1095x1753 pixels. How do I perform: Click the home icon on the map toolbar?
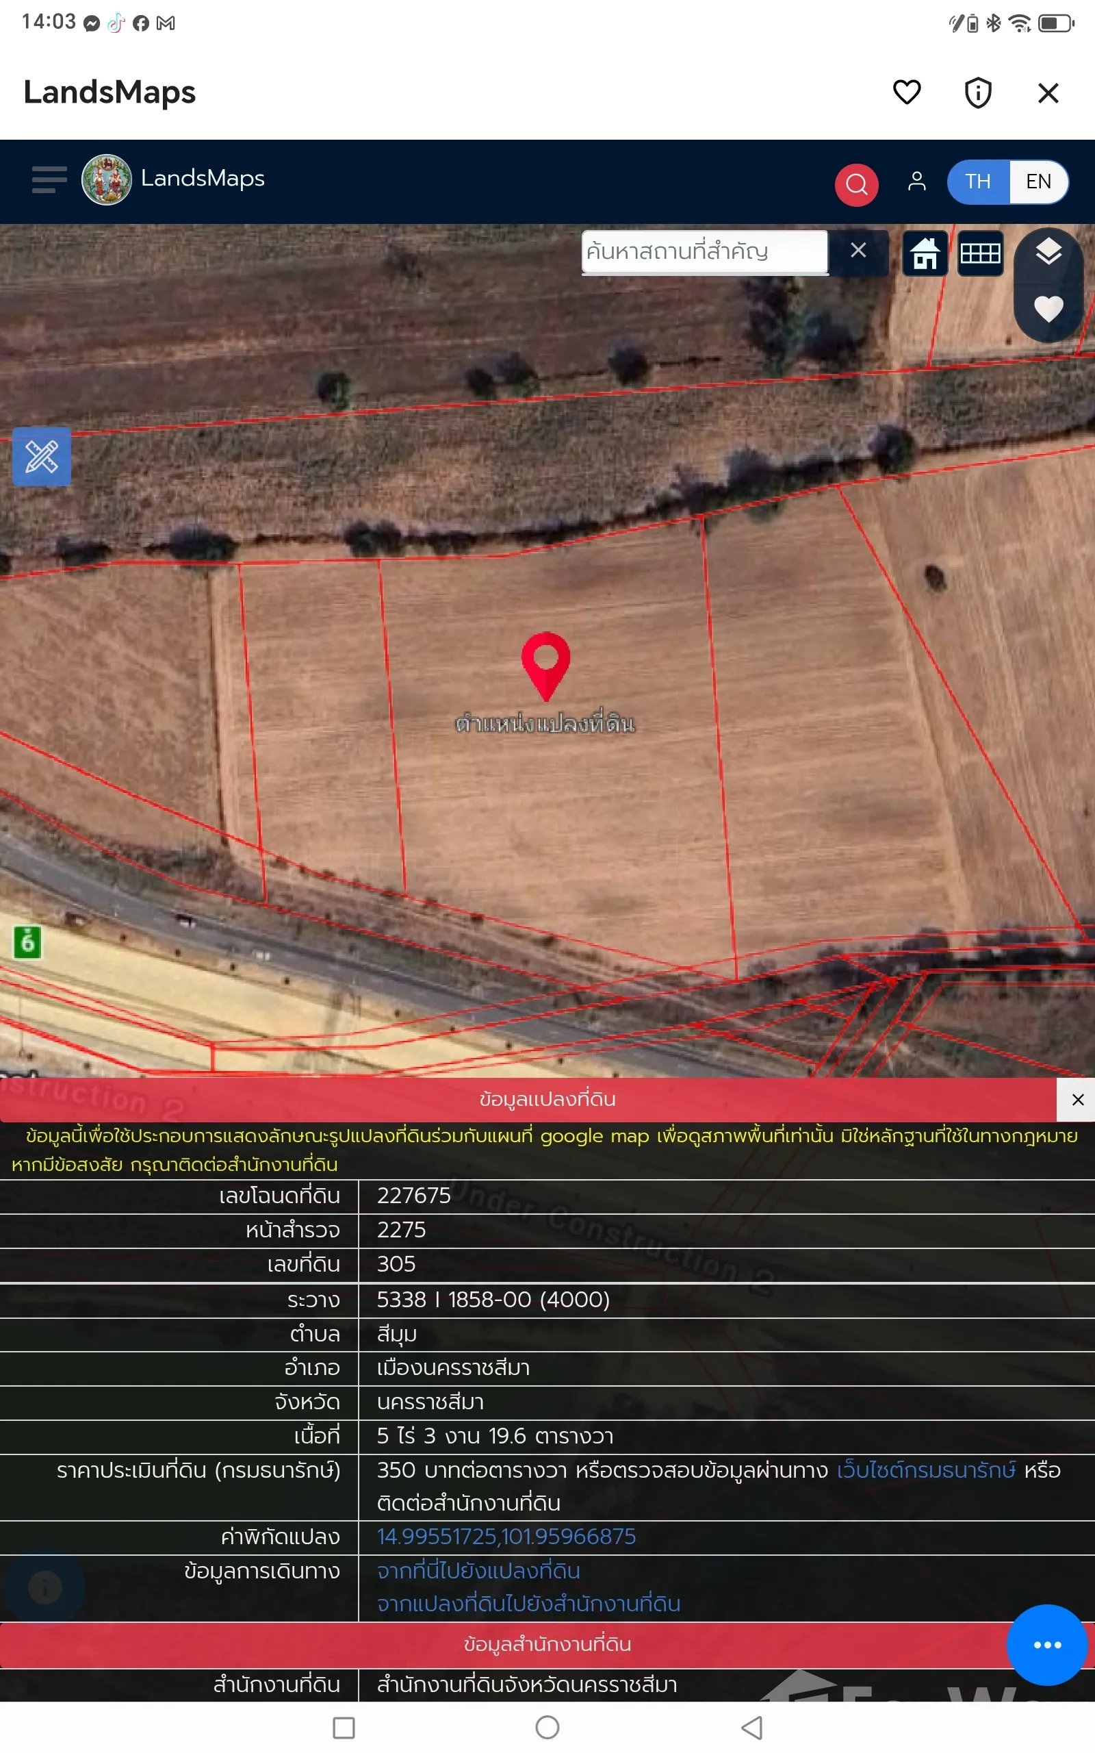925,253
